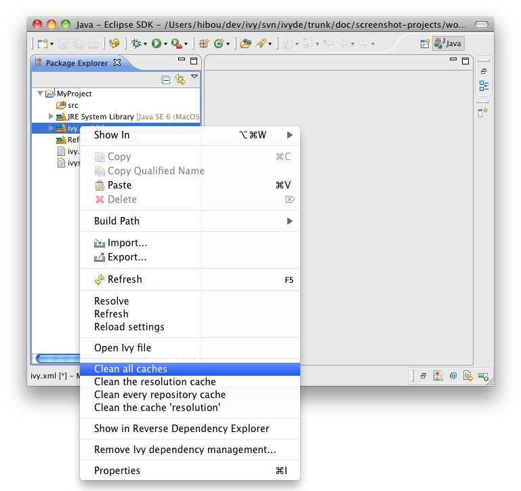The height and width of the screenshot is (491, 521).
Task: Click the Javadoc @ icon in status bar
Action: tap(453, 375)
